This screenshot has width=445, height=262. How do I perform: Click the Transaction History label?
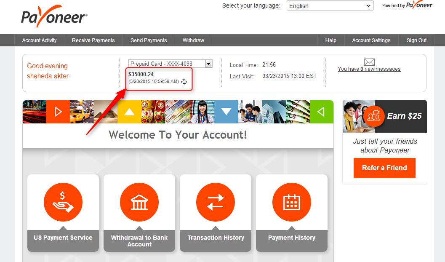[216, 238]
